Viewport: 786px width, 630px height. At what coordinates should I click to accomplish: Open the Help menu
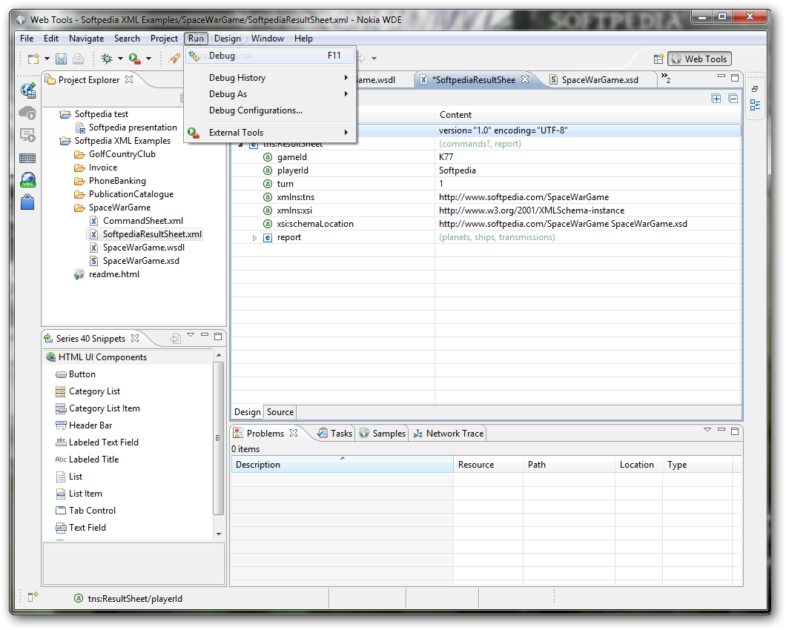[303, 38]
